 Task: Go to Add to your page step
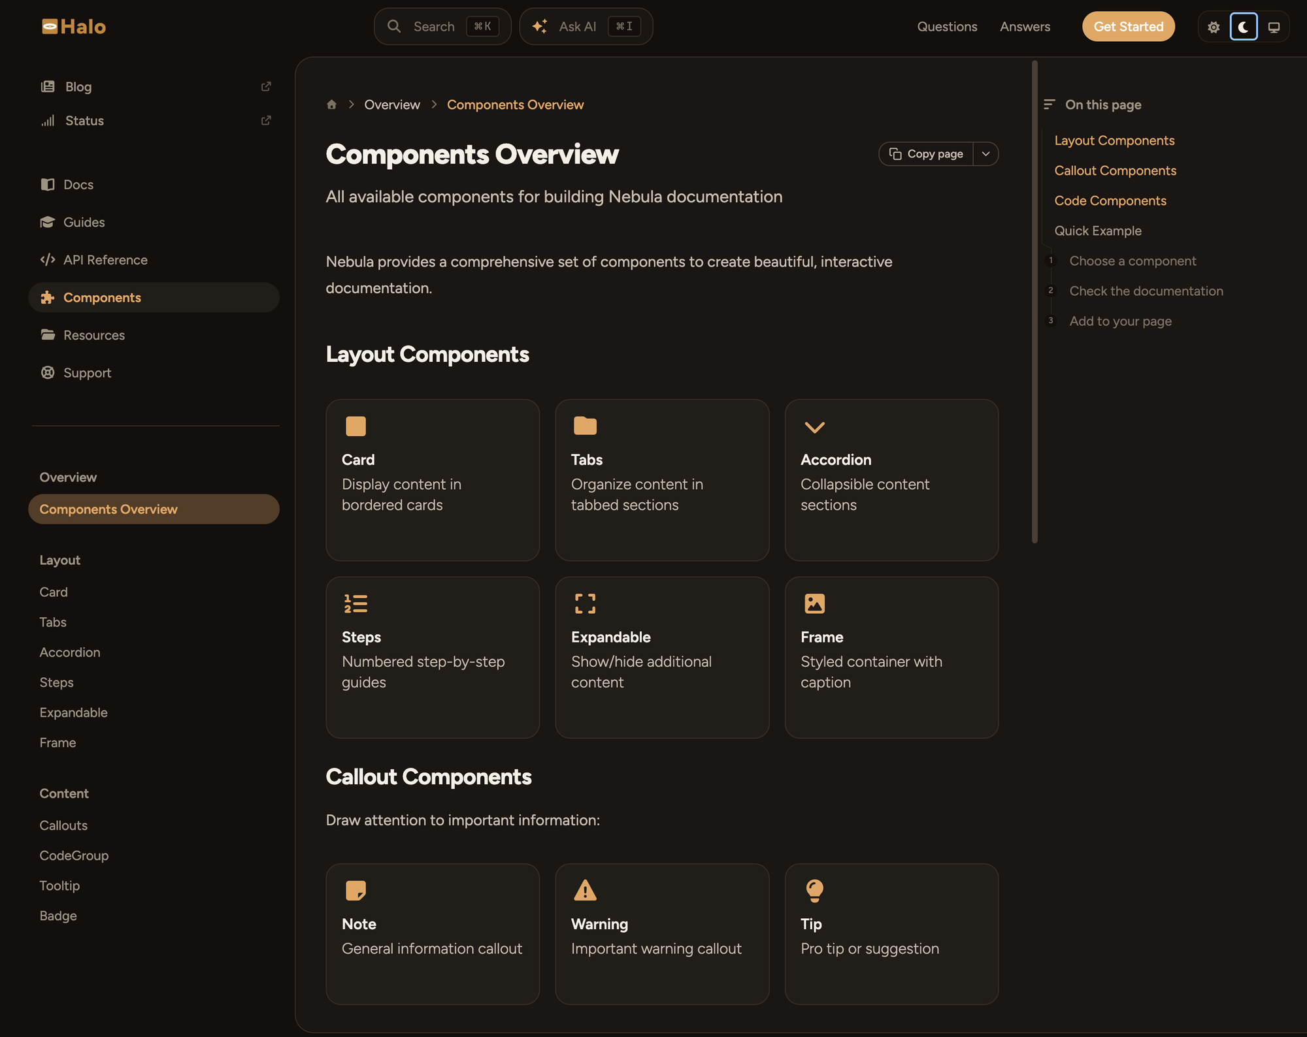(1121, 321)
